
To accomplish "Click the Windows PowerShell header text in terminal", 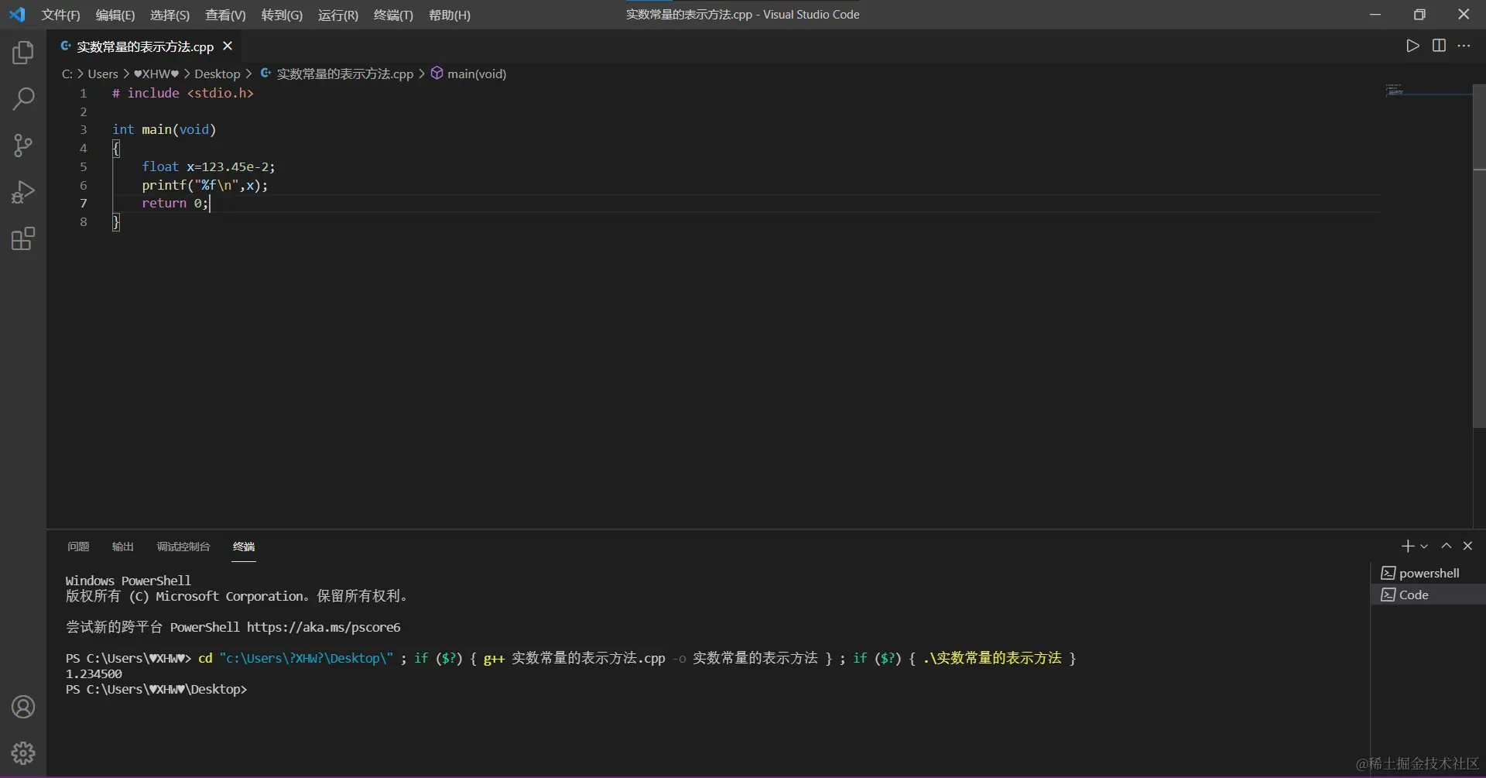I will tap(128, 581).
